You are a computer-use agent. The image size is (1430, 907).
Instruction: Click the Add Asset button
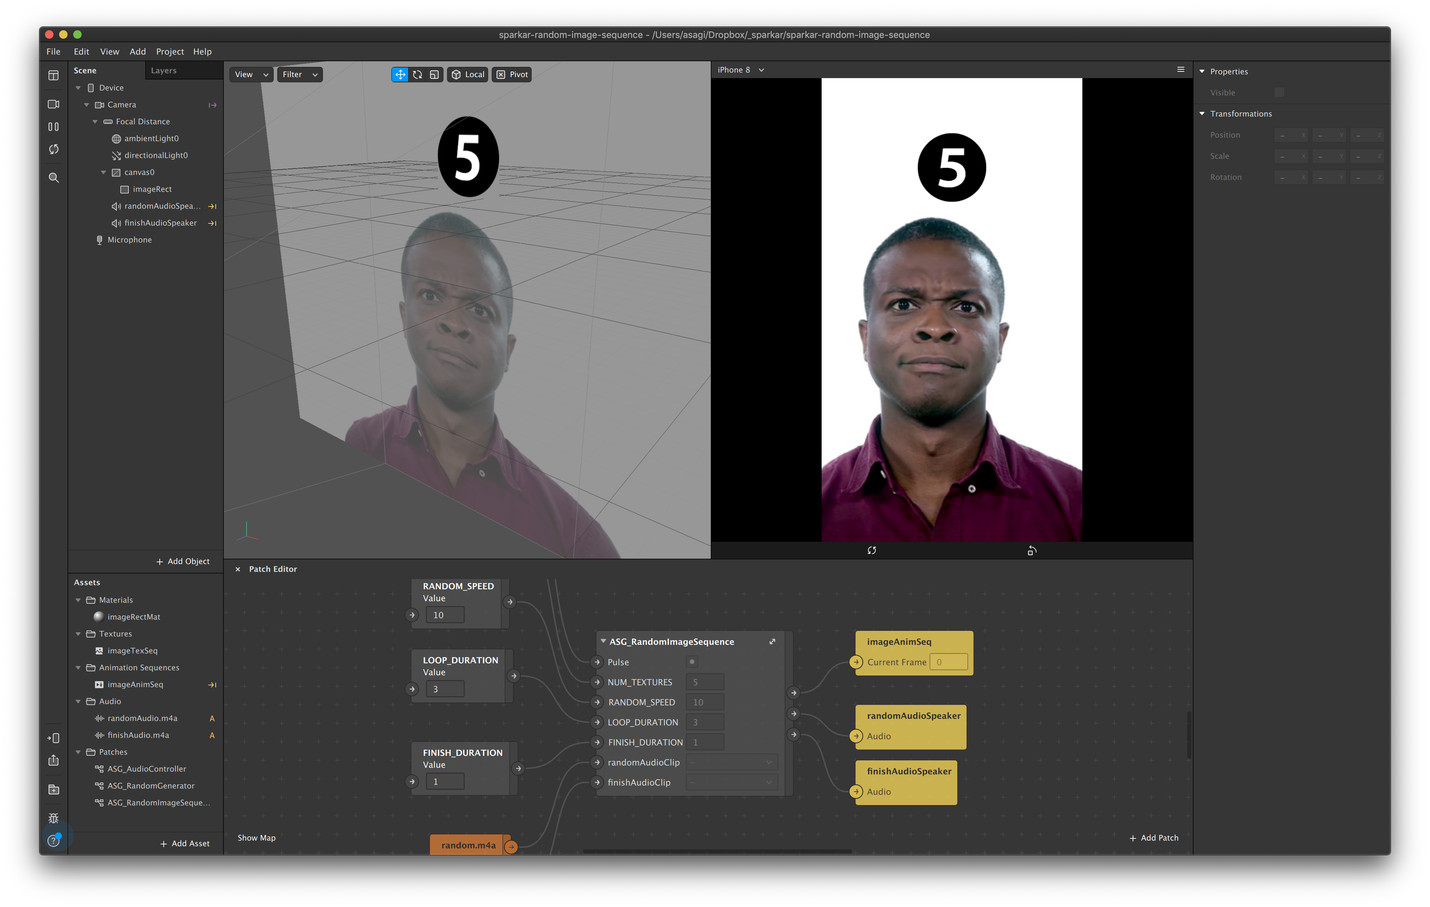(x=185, y=843)
